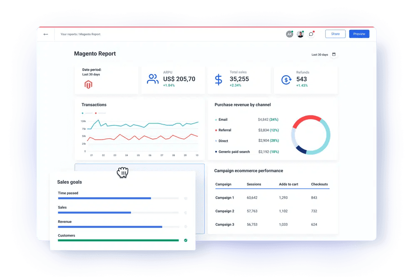Click the 732 checkouts value
Viewport: 413px width, 277px height.
314,211
